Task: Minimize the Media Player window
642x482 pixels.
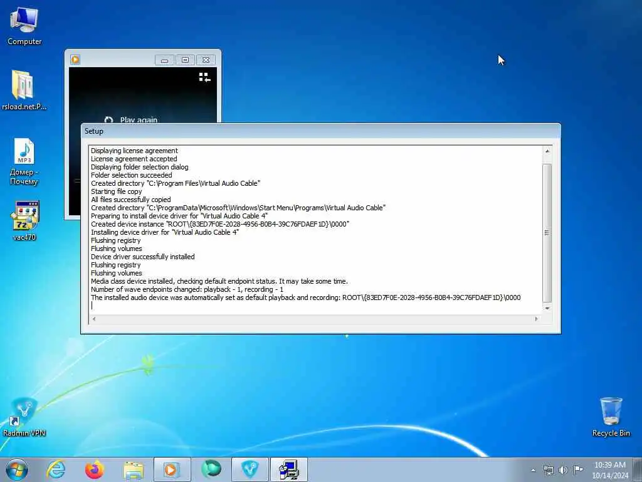Action: (165, 60)
